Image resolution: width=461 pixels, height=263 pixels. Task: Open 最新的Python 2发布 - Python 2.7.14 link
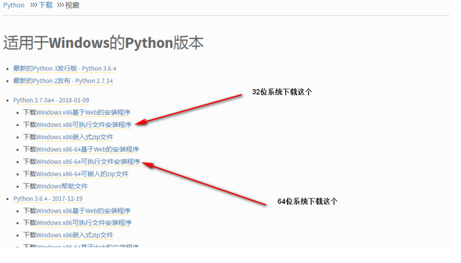[x=63, y=81]
